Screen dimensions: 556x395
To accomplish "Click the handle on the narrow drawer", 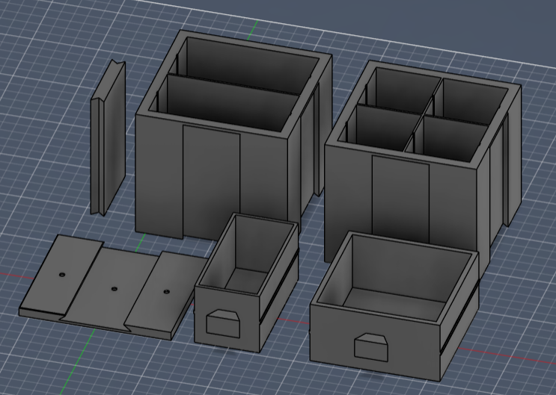I will (x=224, y=323).
